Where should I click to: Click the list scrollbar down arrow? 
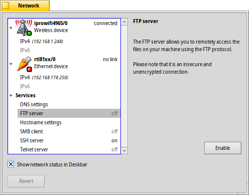pyautogui.click(x=125, y=150)
